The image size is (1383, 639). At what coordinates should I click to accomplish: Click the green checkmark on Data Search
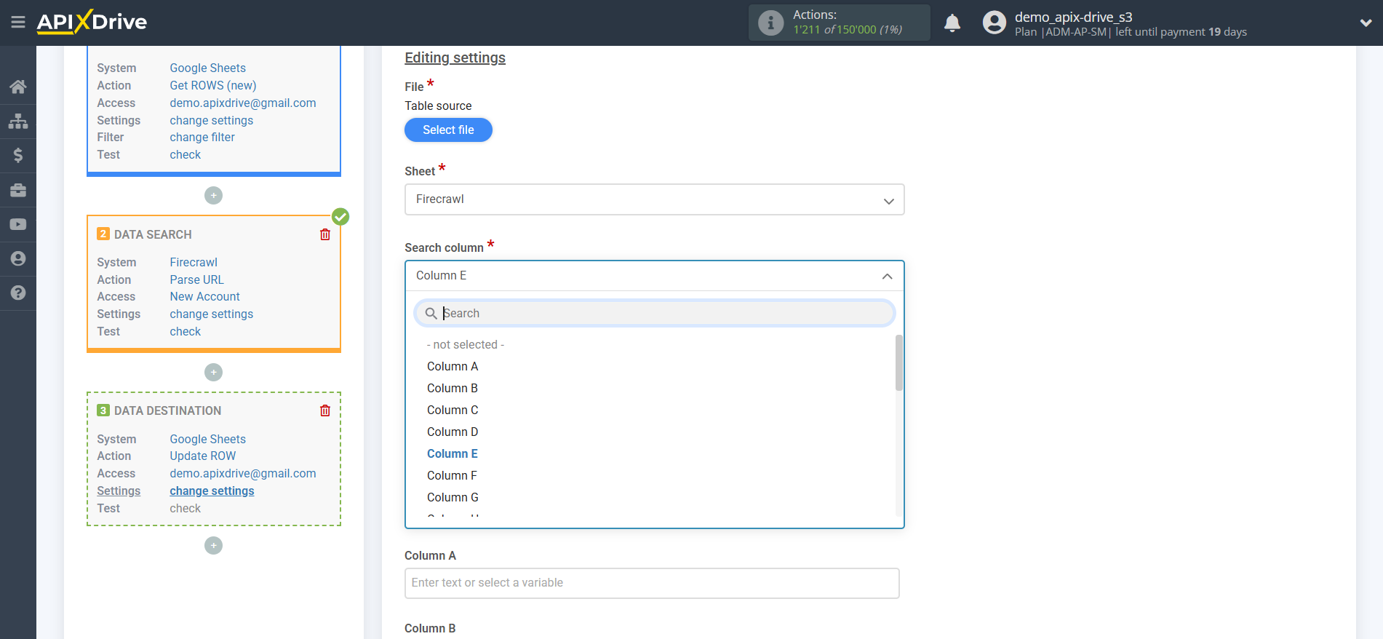pos(340,217)
